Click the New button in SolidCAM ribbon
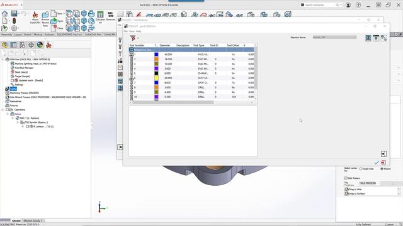Viewport: 403px width, 226px height. (x=57, y=14)
